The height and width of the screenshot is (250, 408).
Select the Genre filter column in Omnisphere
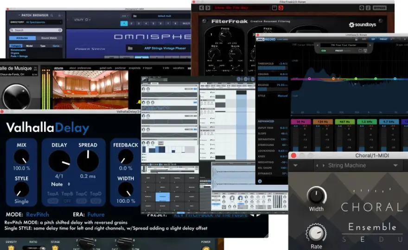pos(56,46)
